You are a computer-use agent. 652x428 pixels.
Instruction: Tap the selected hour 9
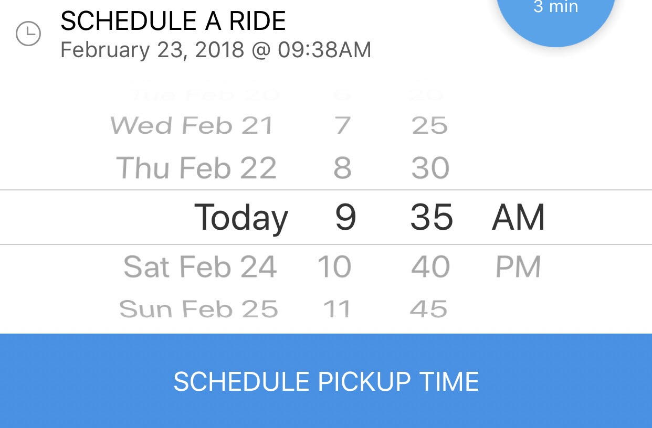(x=345, y=217)
